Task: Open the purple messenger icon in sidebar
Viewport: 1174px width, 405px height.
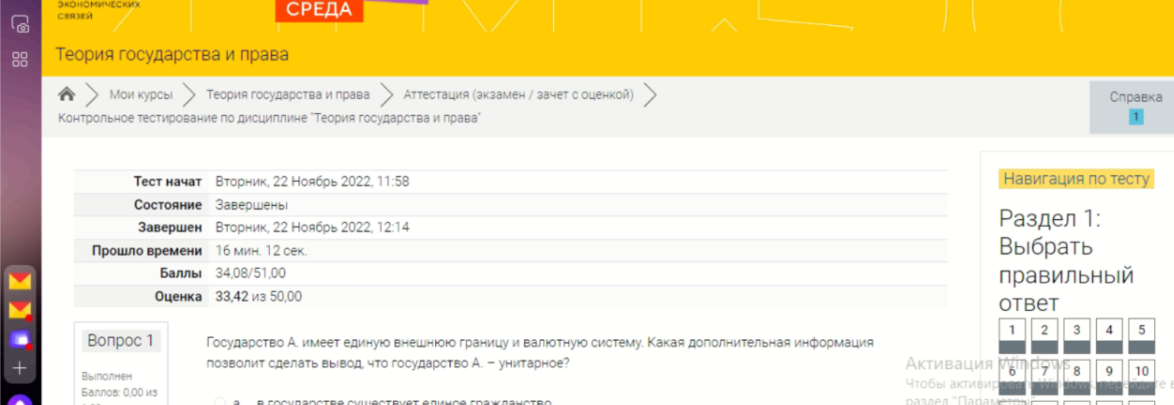Action: [x=20, y=339]
